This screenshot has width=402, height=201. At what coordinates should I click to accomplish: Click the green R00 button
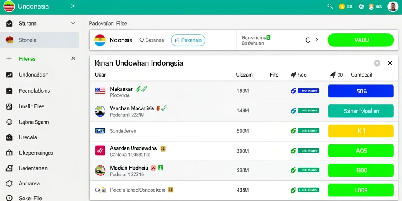[x=361, y=170]
